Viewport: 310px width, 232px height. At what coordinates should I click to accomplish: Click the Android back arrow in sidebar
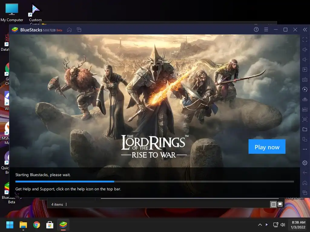click(x=305, y=172)
